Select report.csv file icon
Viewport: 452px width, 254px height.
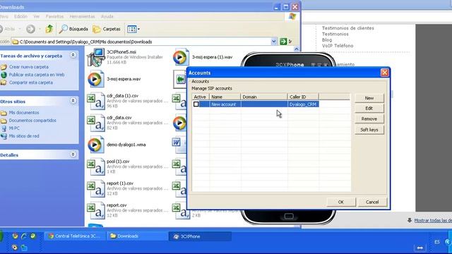coord(96,210)
